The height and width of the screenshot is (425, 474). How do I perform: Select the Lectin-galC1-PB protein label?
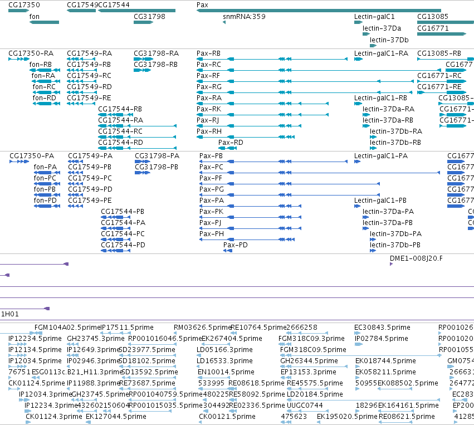click(x=380, y=200)
